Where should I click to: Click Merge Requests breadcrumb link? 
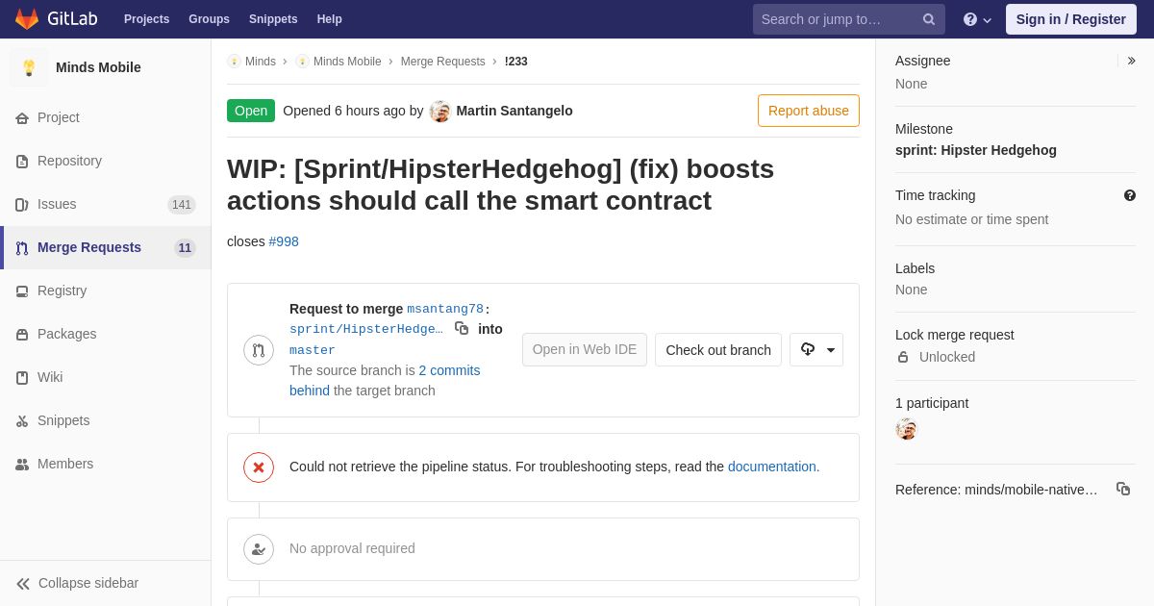(443, 62)
